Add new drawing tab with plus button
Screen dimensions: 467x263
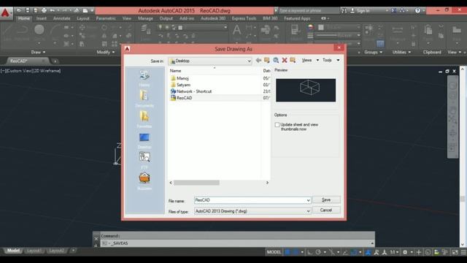pyautogui.click(x=55, y=61)
